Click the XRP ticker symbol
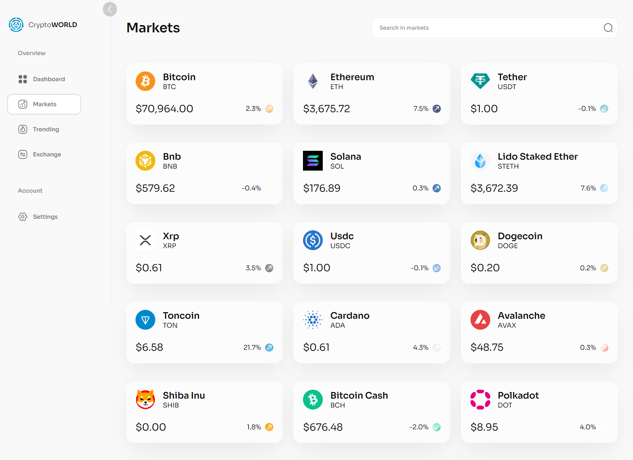 [169, 246]
